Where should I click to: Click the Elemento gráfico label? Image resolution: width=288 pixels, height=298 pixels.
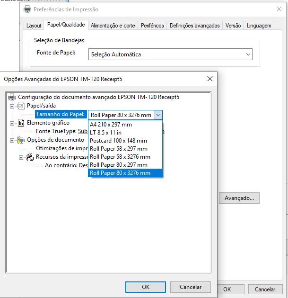[48, 123]
